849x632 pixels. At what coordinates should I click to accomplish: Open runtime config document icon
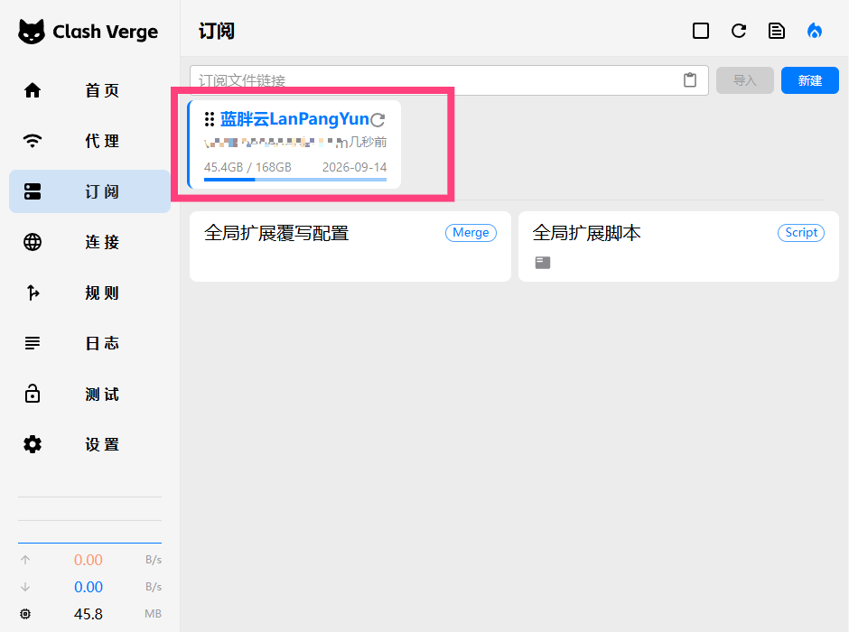(777, 31)
